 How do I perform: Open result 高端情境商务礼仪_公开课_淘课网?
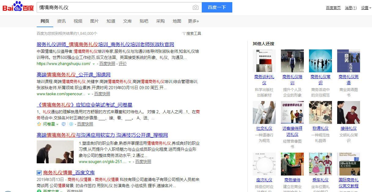[x=74, y=75]
